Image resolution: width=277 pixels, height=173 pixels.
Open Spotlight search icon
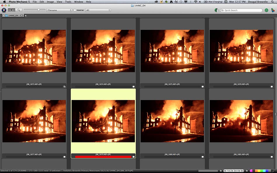(272, 2)
